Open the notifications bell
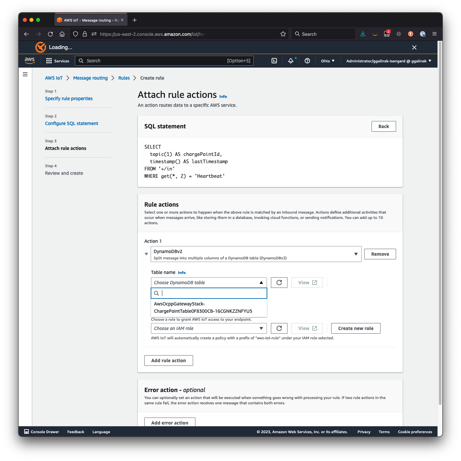This screenshot has height=461, width=461. [290, 61]
